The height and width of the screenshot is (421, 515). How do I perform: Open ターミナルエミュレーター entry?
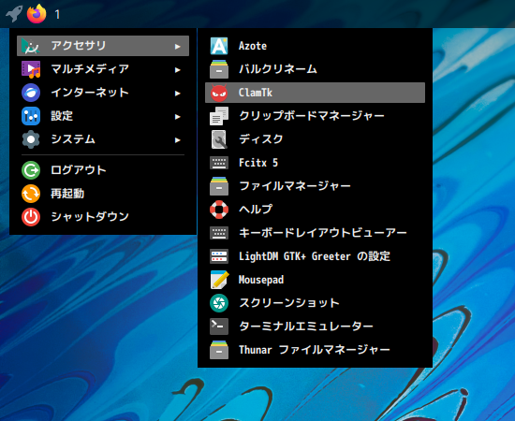[315, 327]
